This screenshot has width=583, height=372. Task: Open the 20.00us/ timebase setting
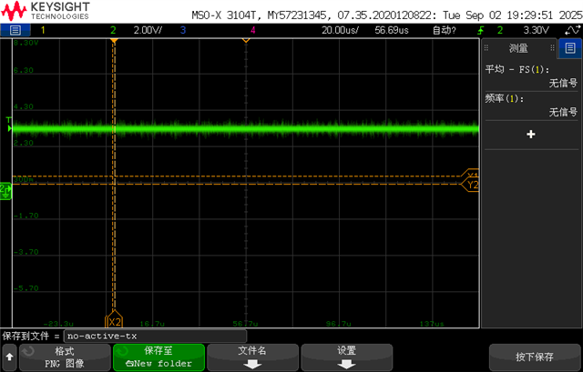[340, 30]
